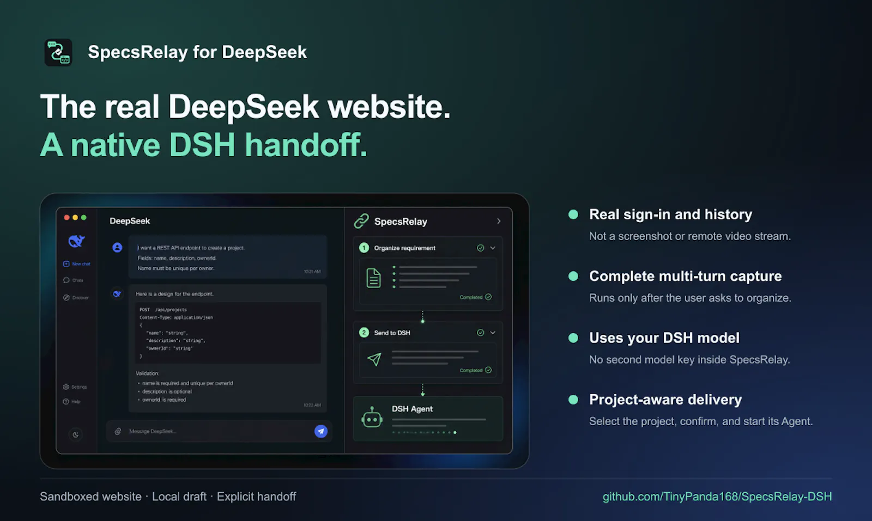Click the '10:21 AM' message timestamp
Image resolution: width=872 pixels, height=521 pixels.
pyautogui.click(x=312, y=272)
